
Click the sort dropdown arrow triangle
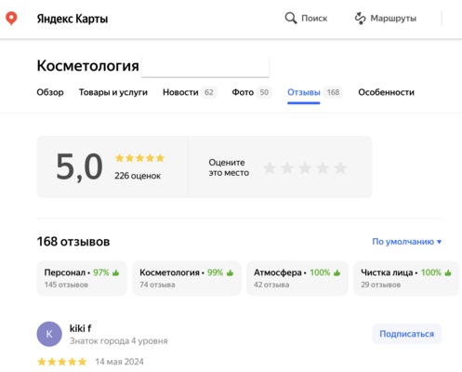tap(439, 242)
